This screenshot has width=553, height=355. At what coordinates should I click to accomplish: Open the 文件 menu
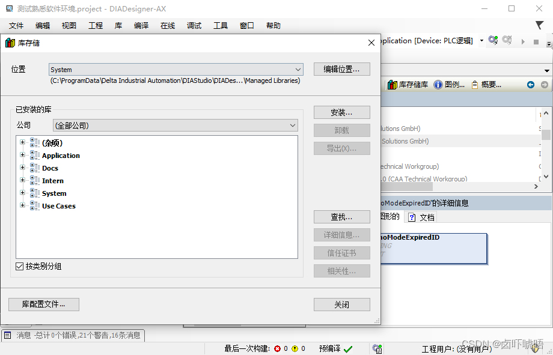click(x=16, y=25)
